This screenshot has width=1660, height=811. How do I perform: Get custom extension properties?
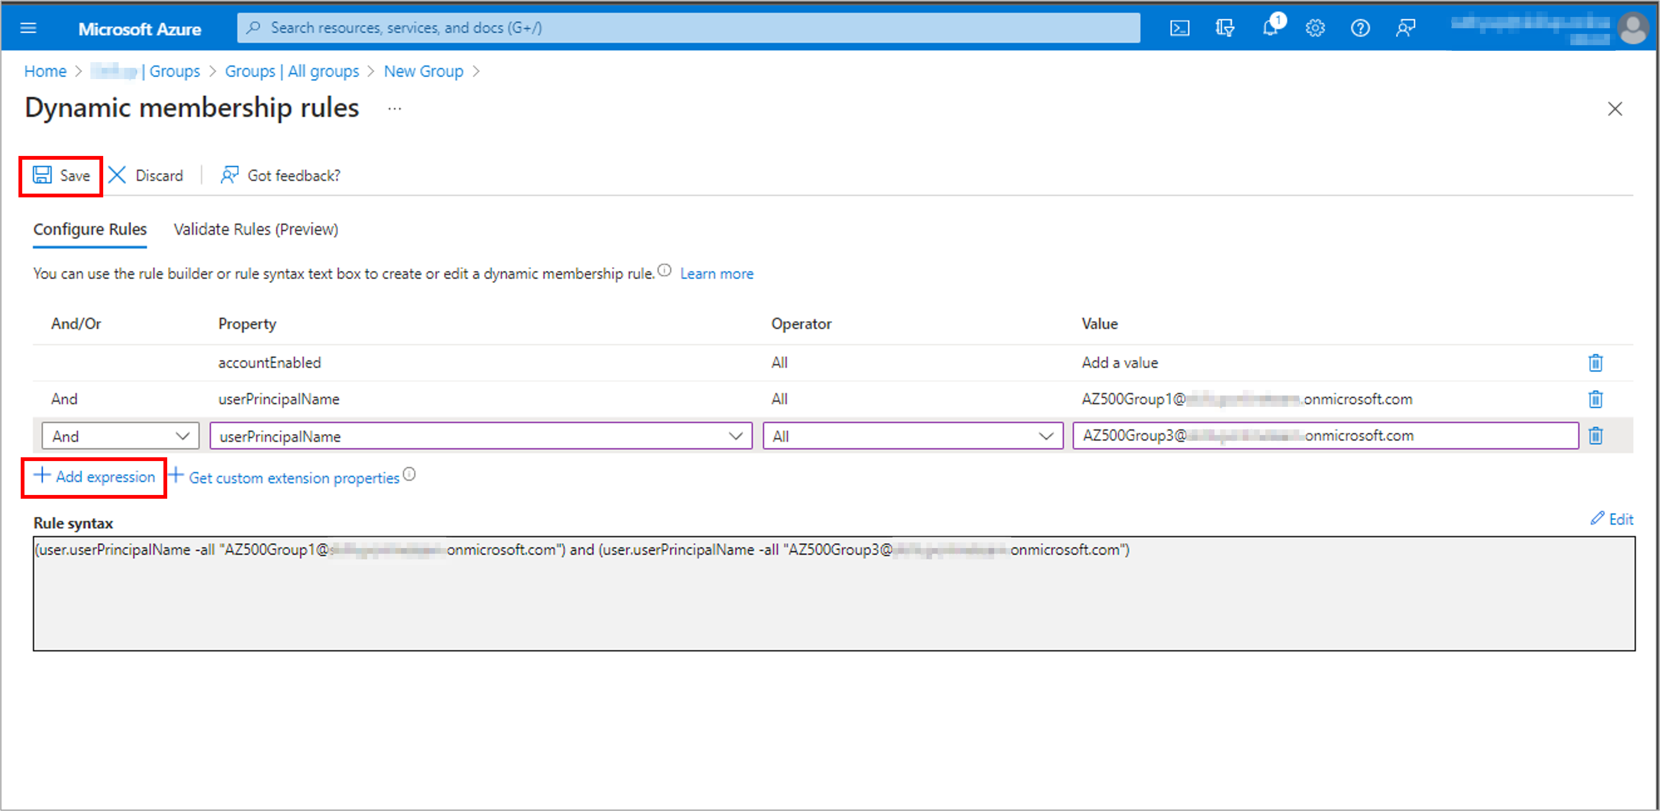pyautogui.click(x=284, y=477)
